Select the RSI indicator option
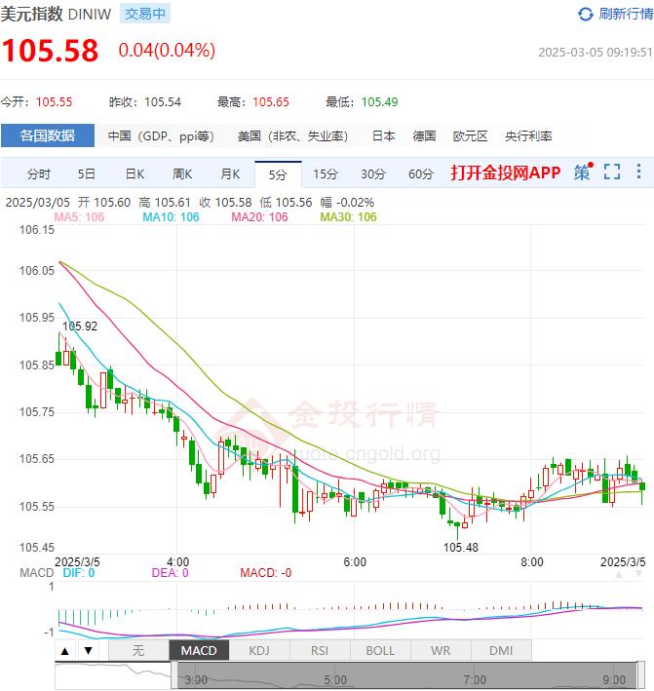This screenshot has width=654, height=691. click(320, 650)
